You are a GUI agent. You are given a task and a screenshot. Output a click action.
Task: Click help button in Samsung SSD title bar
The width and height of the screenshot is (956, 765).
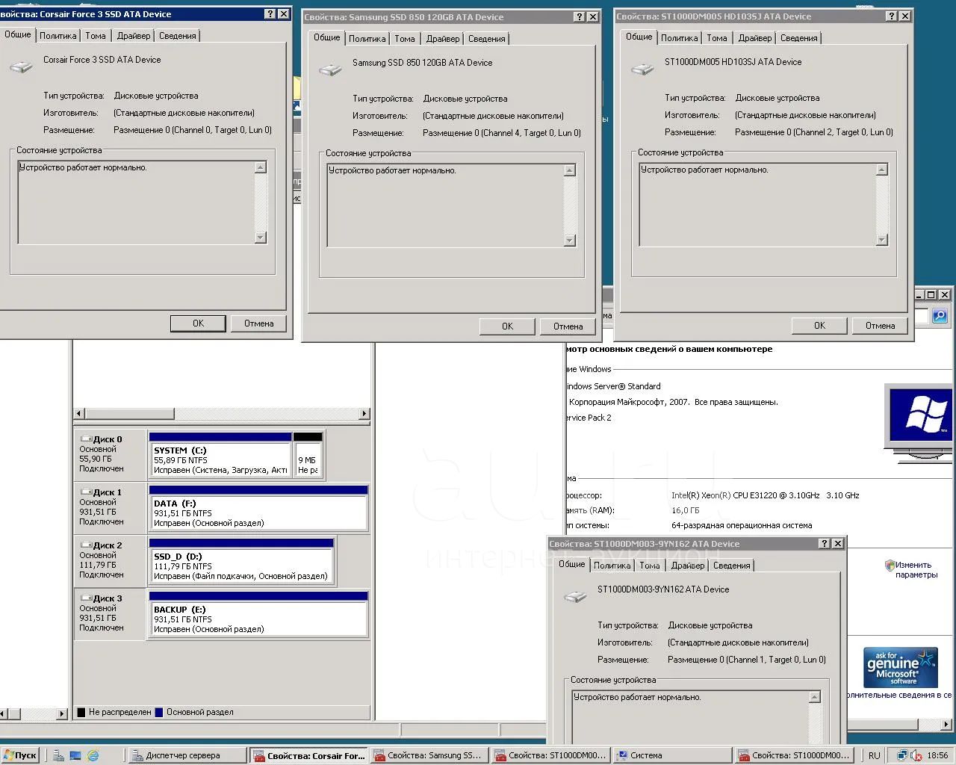pyautogui.click(x=579, y=17)
